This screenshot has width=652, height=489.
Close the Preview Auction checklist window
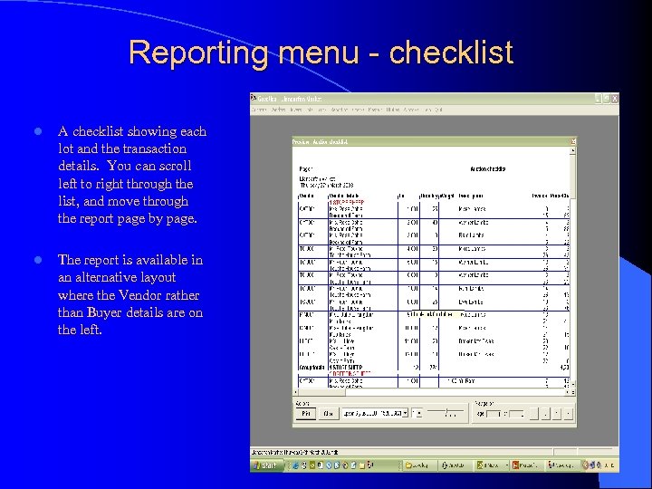573,142
